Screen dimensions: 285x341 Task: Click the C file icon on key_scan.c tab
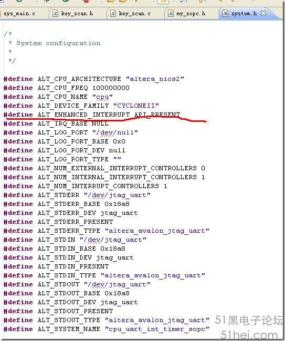113,14
